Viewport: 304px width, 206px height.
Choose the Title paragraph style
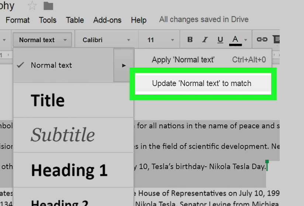coord(48,100)
